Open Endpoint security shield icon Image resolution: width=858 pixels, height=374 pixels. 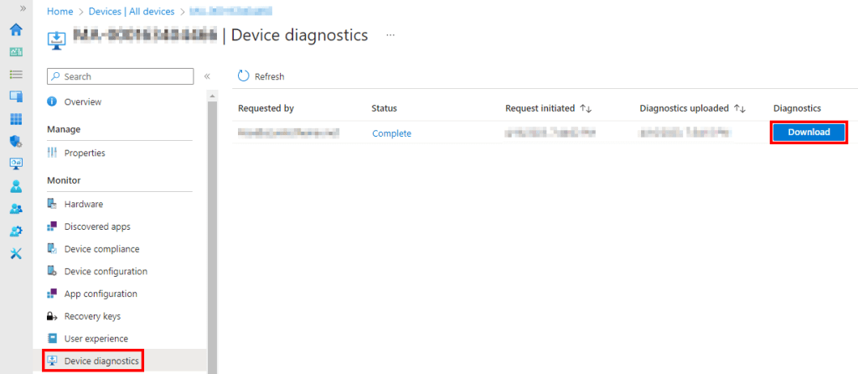click(16, 141)
